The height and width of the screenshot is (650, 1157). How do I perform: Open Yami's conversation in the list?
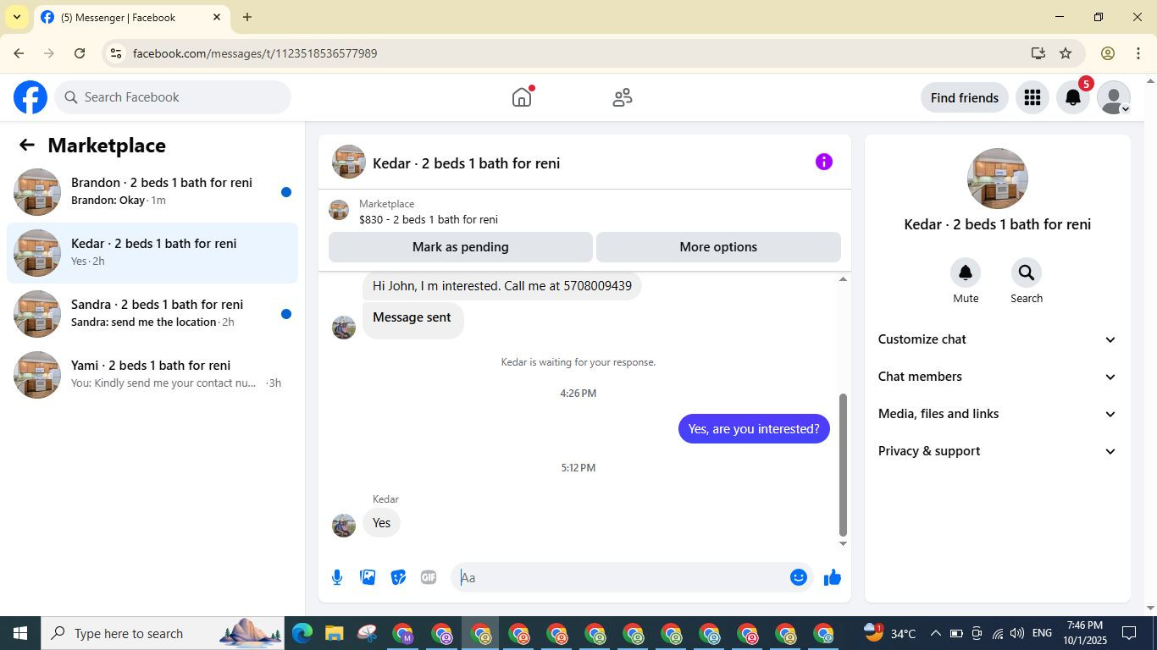pos(152,375)
